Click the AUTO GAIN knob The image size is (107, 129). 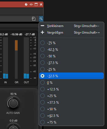(13, 103)
